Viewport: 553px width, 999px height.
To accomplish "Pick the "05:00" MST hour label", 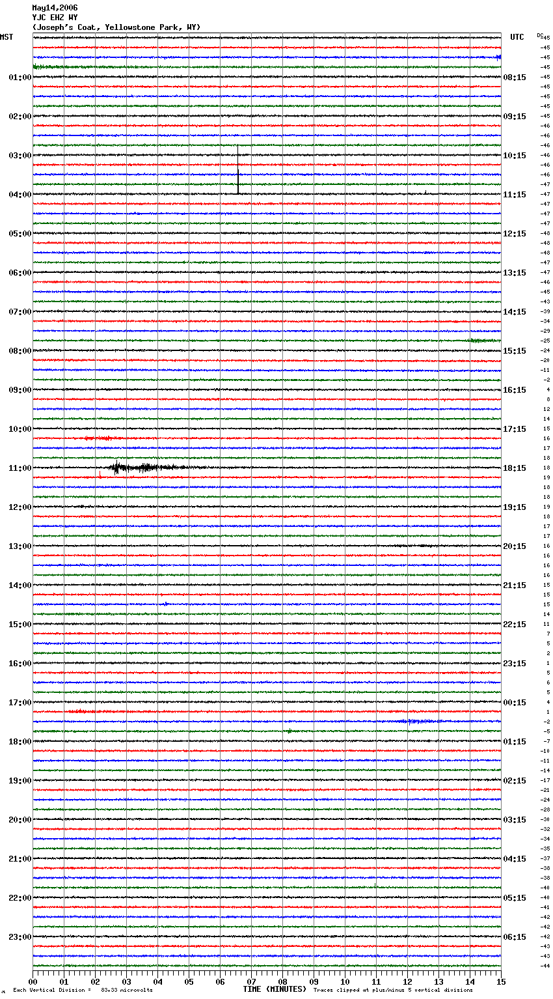I will coord(20,234).
